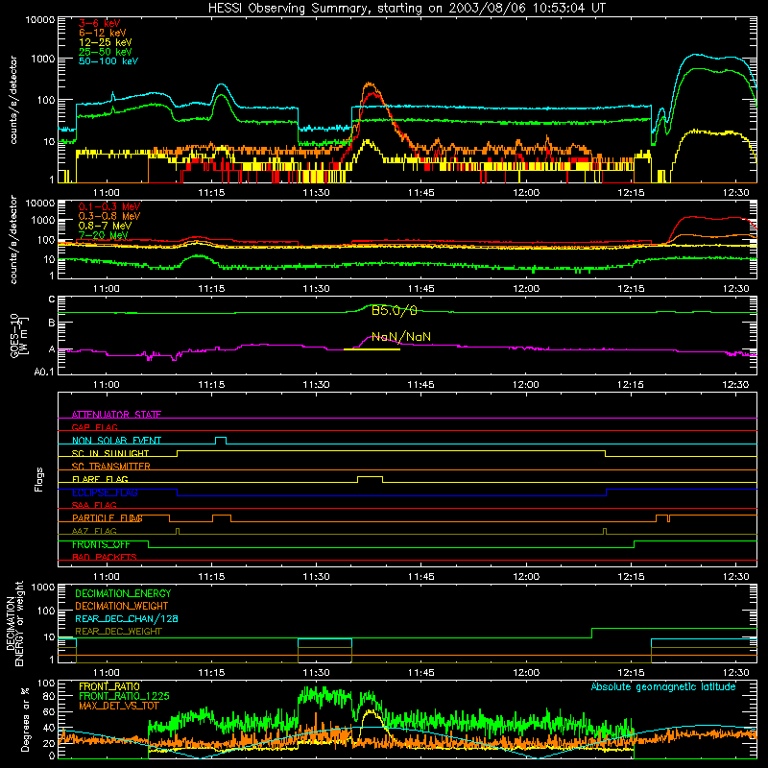The width and height of the screenshot is (768, 768).
Task: Select the SC_IN_SUNLIGHT flag label
Action: [x=110, y=453]
